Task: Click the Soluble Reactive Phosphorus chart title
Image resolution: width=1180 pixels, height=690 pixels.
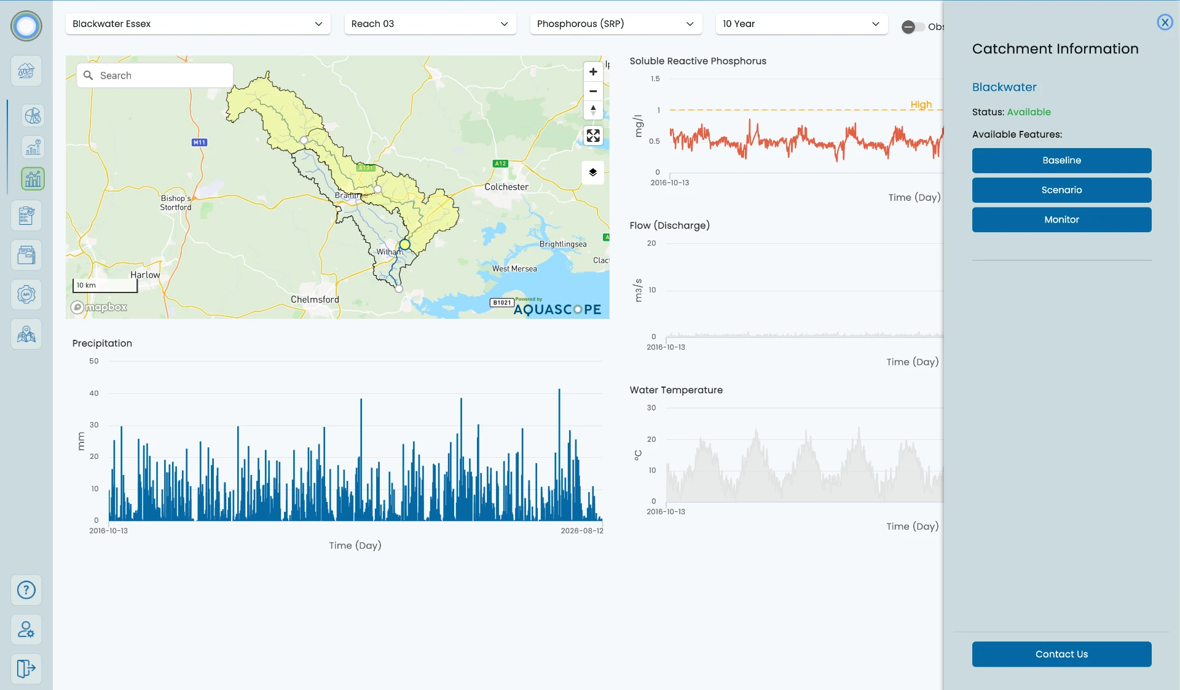Action: pyautogui.click(x=698, y=61)
